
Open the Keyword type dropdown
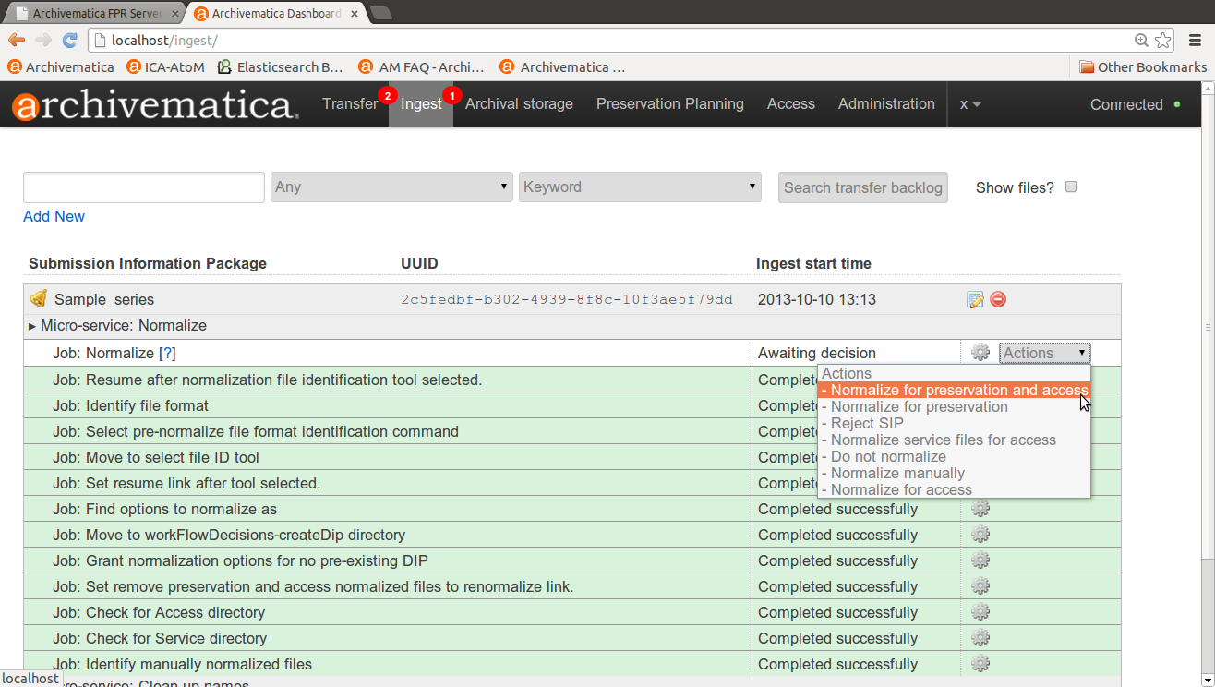pos(640,187)
